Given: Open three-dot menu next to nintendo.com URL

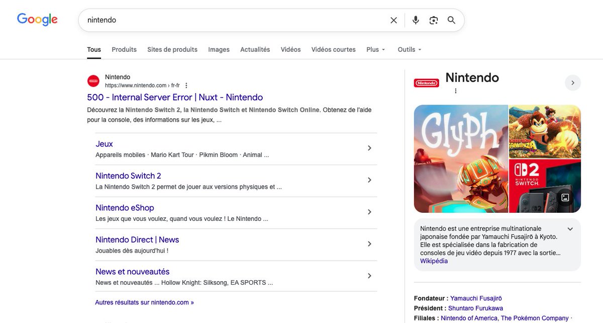Looking at the screenshot, I should click(186, 86).
